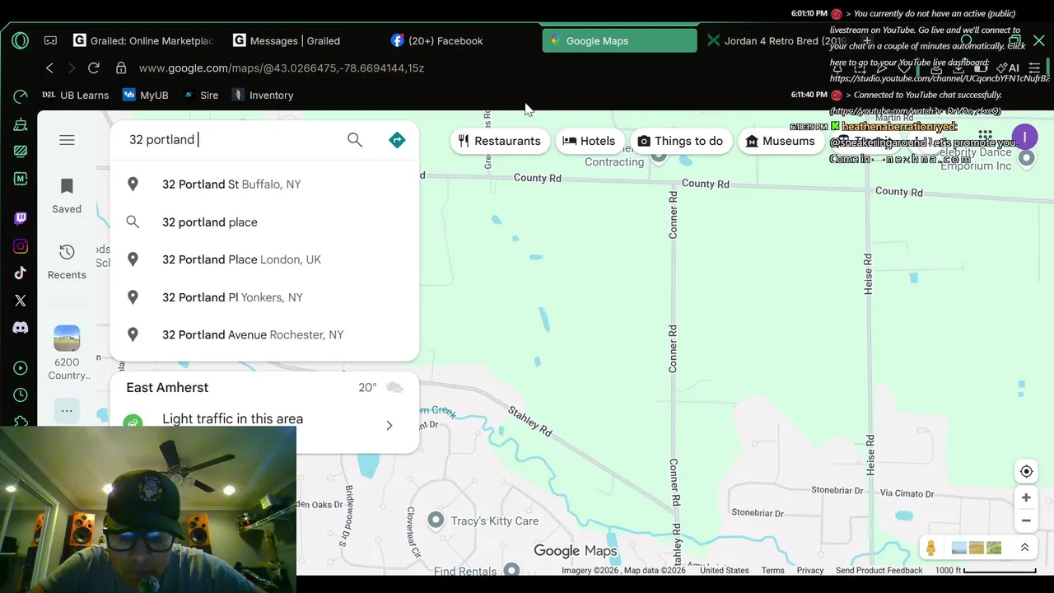Open Google Maps hamburger menu
The image size is (1054, 593).
coord(67,140)
